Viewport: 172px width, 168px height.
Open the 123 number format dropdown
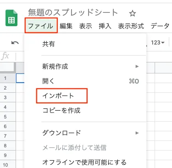(158, 43)
